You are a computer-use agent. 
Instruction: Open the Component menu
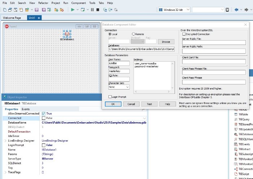78,3
